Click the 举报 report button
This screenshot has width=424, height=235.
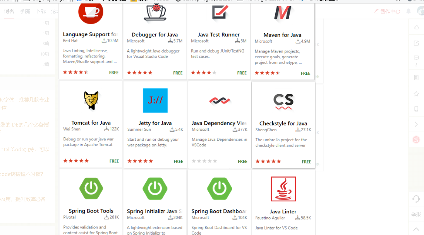[x=416, y=214]
